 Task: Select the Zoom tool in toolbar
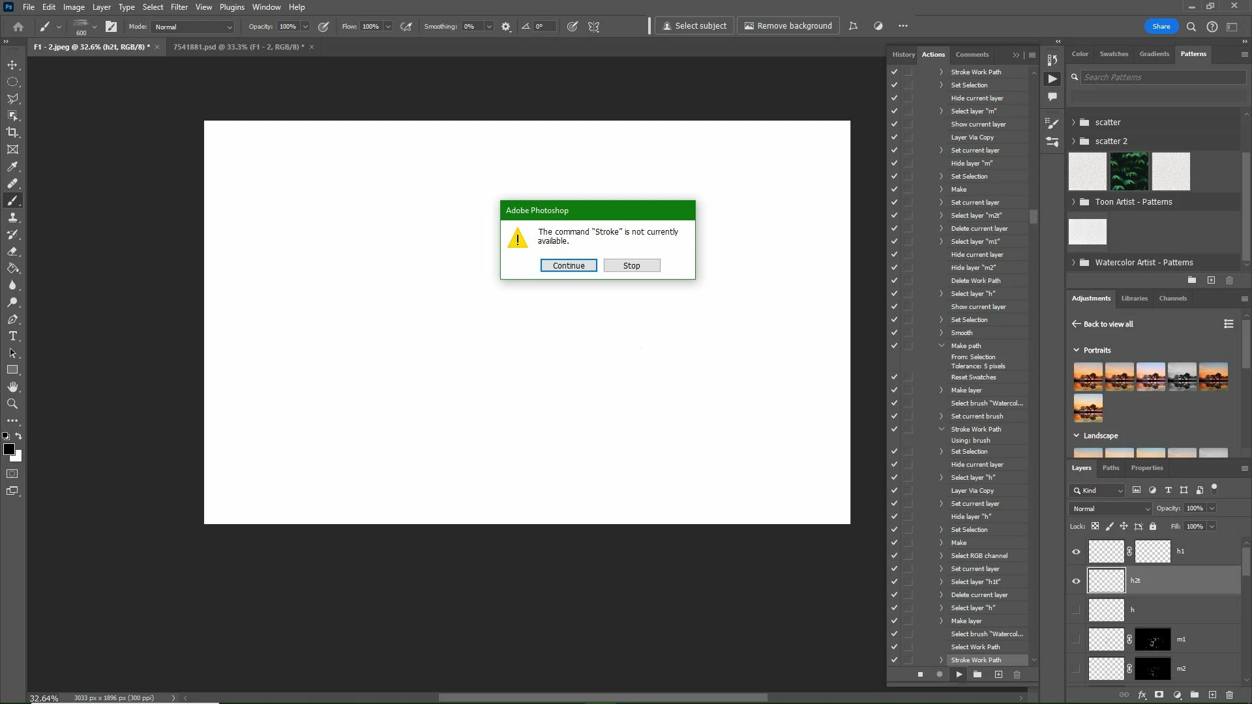[x=12, y=404]
